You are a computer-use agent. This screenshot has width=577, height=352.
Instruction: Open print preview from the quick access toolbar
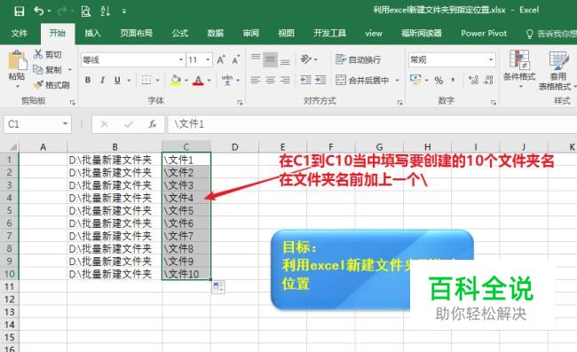(x=86, y=12)
